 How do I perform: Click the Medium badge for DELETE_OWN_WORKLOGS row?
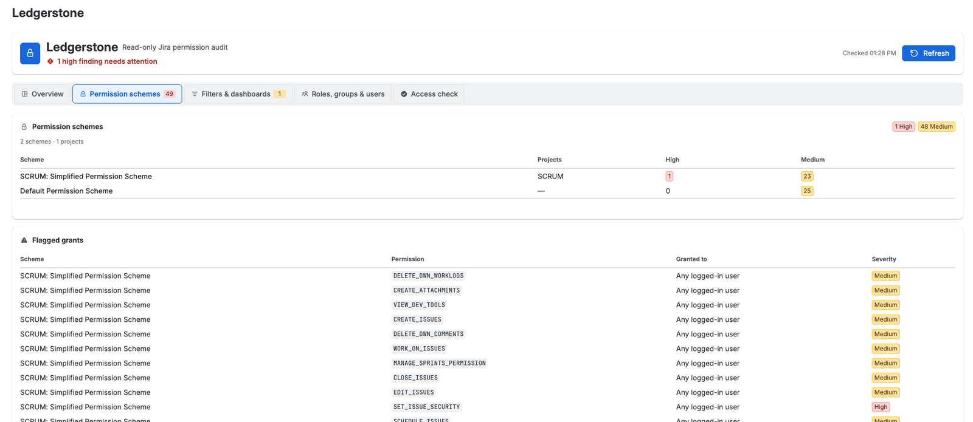click(x=885, y=276)
